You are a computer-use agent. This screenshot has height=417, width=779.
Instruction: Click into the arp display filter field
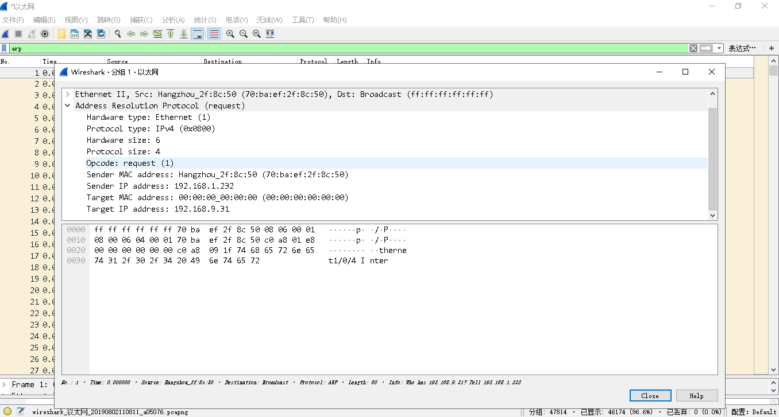(x=349, y=48)
